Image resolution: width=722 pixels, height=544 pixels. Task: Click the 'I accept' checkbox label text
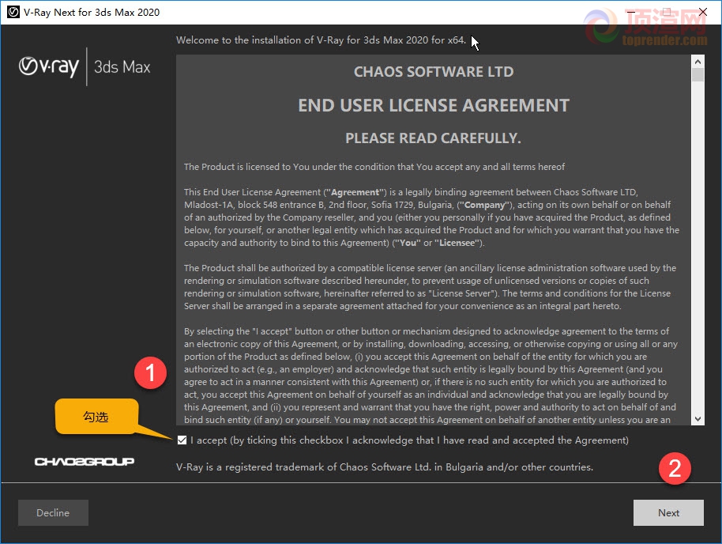tap(409, 440)
